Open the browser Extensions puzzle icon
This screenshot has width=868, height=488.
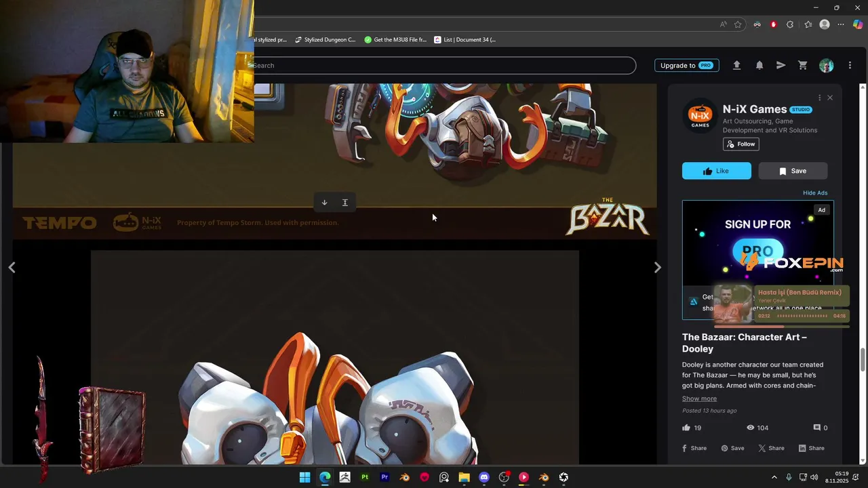click(790, 24)
